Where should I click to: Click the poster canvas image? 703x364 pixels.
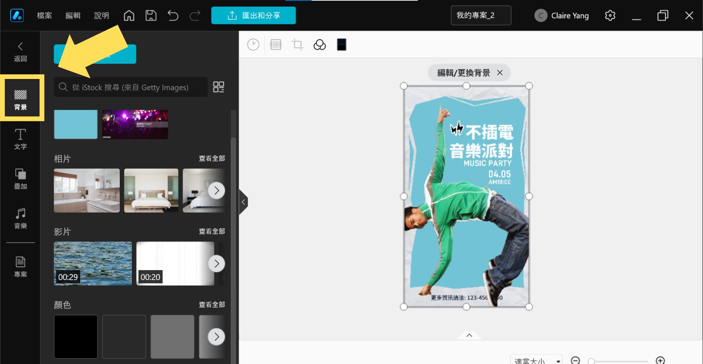[x=466, y=196]
